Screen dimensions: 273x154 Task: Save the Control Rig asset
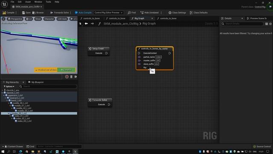(x=26, y=12)
